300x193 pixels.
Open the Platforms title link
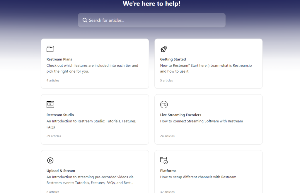[168, 171]
